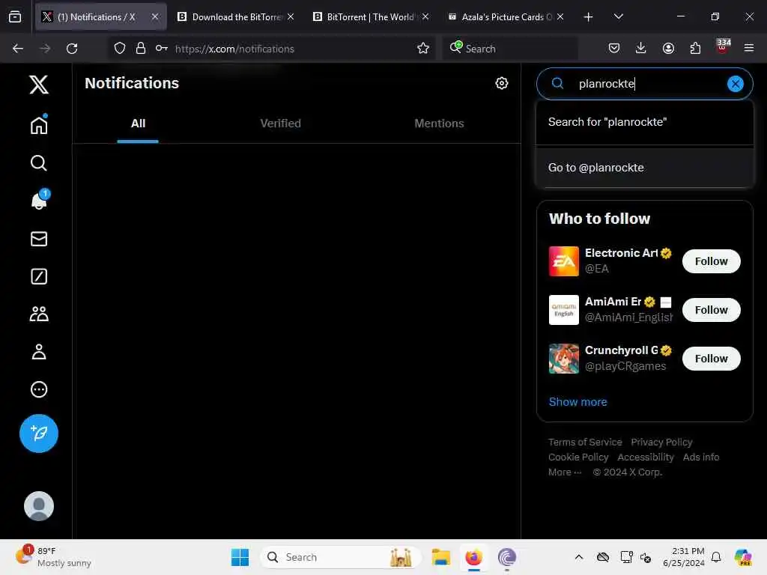767x575 pixels.
Task: Open Communities people icon
Action: pos(39,314)
